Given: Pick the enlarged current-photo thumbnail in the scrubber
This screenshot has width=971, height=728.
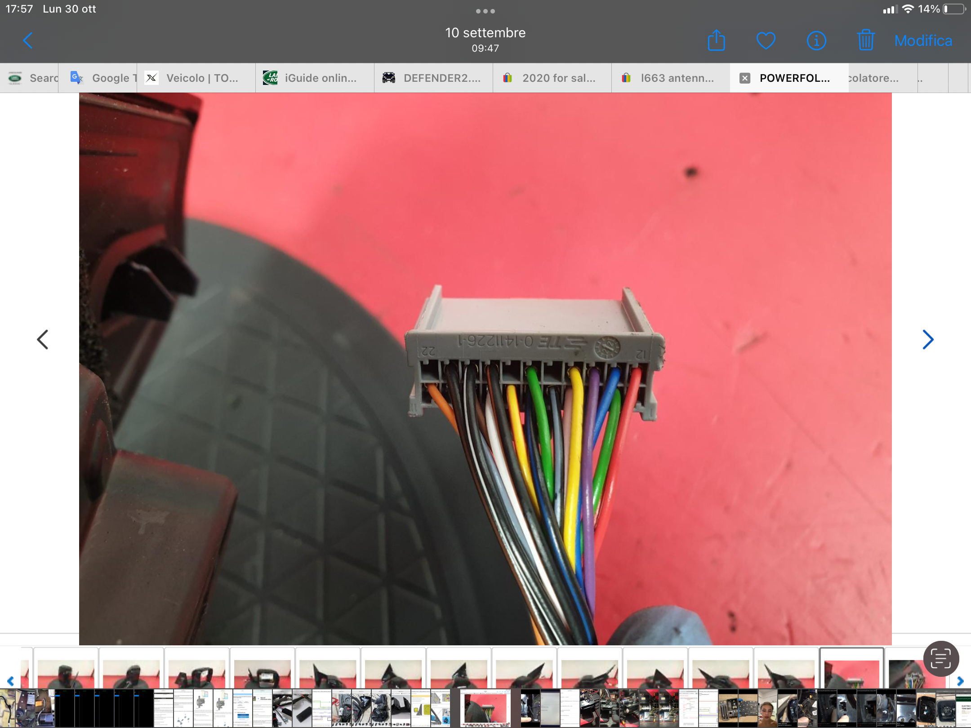Looking at the screenshot, I should (x=485, y=708).
